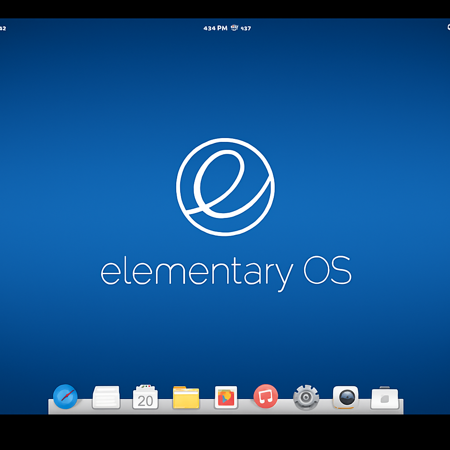This screenshot has width=450, height=450.
Task: Launch the Files application
Action: [185, 397]
